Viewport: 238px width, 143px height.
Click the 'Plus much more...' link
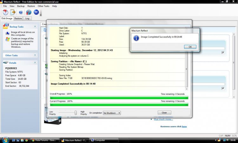click(163, 119)
